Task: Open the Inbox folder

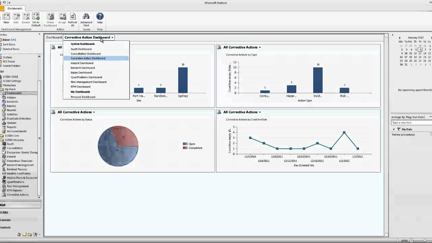Action: (9, 40)
